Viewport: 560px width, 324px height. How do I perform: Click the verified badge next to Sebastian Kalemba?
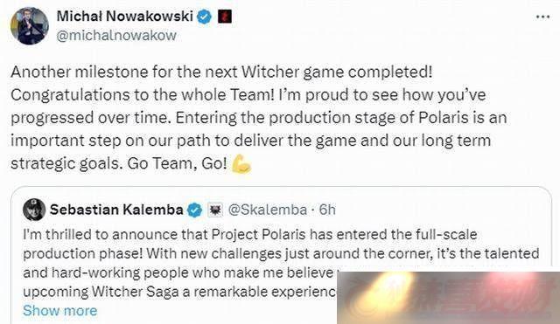(194, 210)
